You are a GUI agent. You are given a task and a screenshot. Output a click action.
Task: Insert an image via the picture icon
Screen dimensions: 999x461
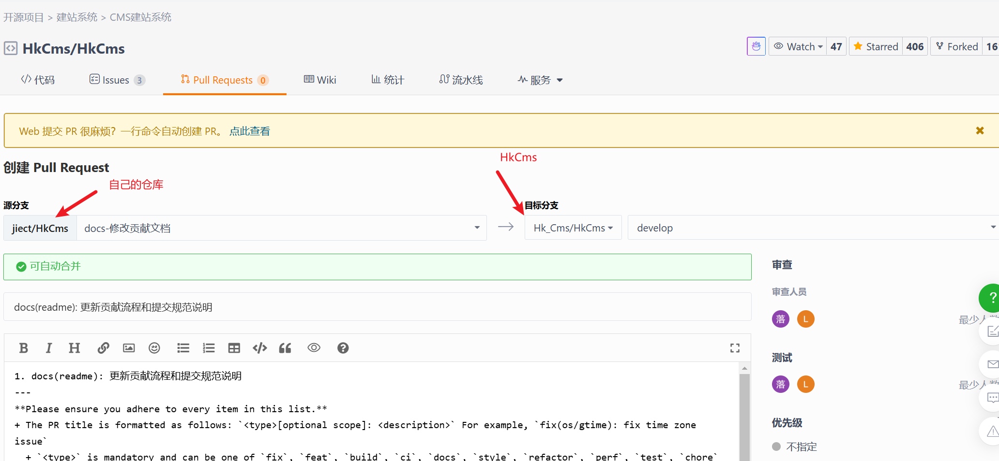pos(129,348)
